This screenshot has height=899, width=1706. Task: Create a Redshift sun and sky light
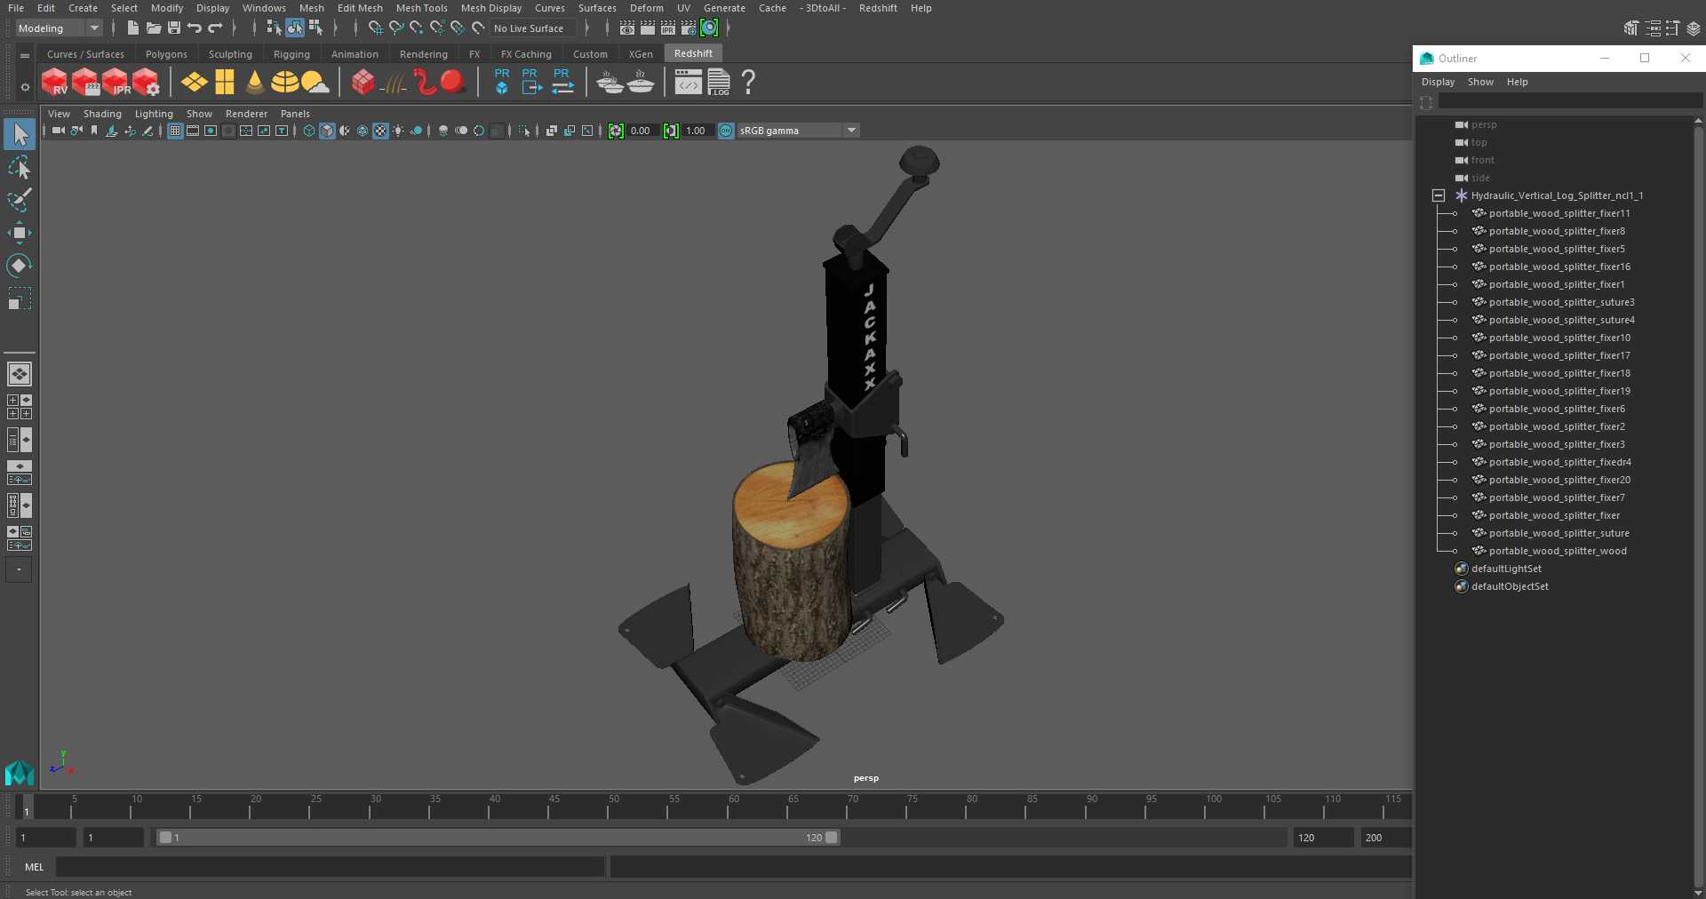tap(315, 82)
